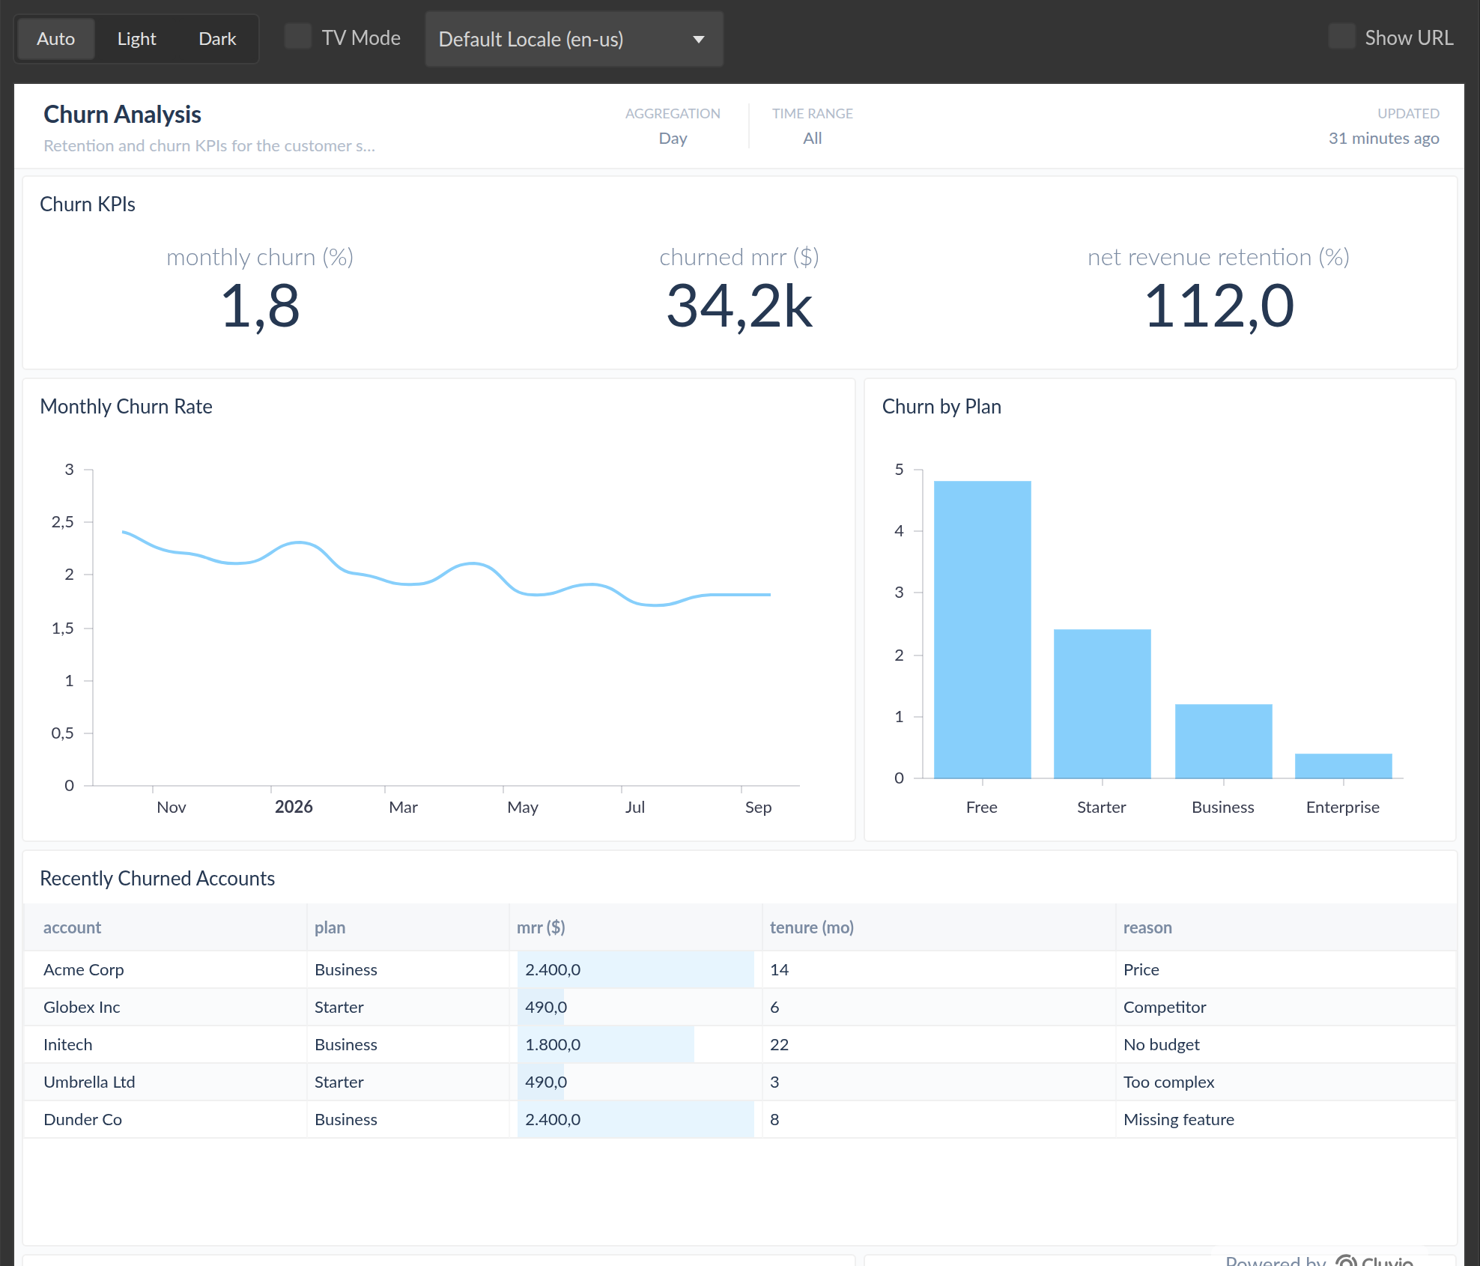Click the churned mrr value 34,2k
Viewport: 1480px width, 1266px height.
click(x=739, y=306)
